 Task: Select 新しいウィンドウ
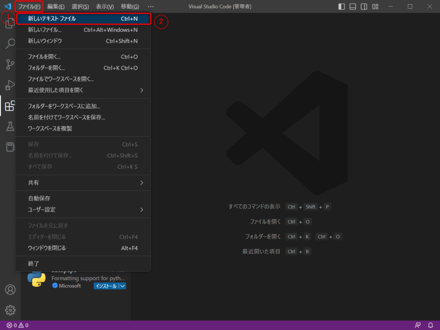click(83, 41)
